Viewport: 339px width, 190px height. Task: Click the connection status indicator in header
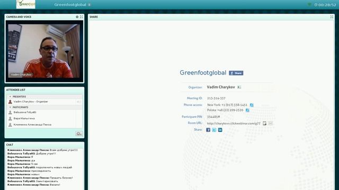[x=309, y=5]
